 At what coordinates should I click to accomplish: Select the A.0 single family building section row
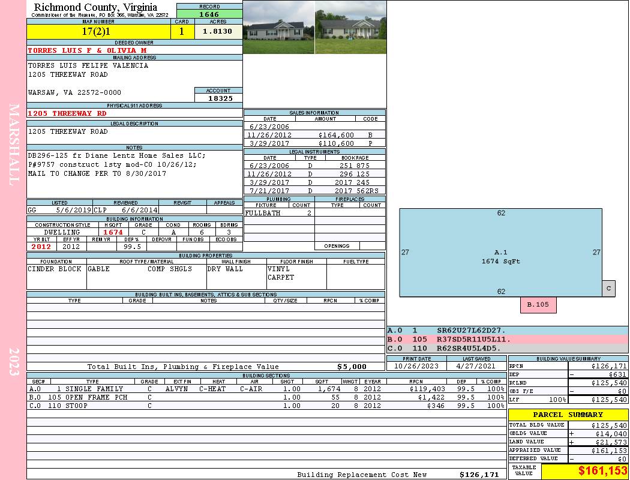[x=266, y=389]
